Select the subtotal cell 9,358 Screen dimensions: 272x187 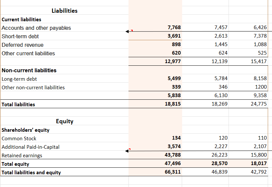248,95
